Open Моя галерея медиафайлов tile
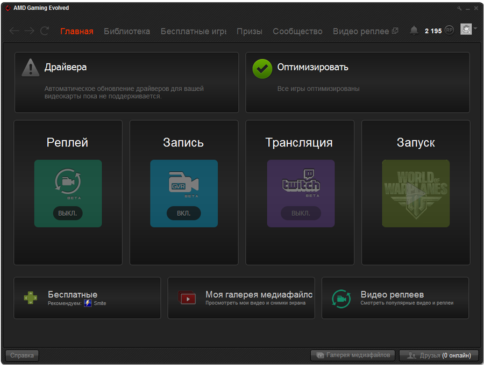 click(x=241, y=298)
